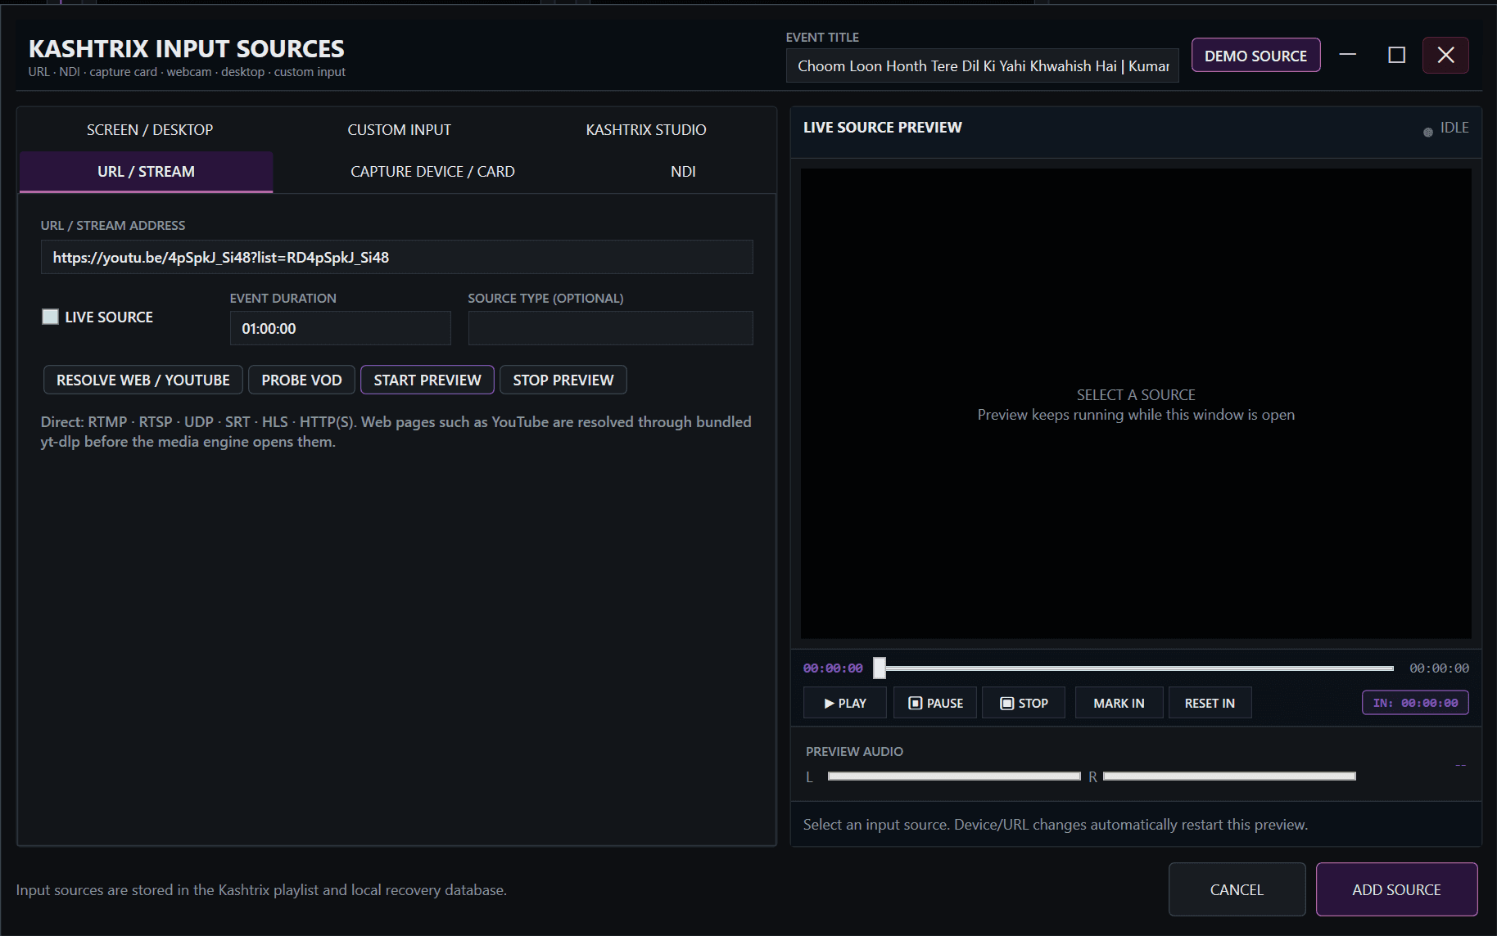The width and height of the screenshot is (1497, 936).
Task: Click the IN: 00:00:00 indicator
Action: 1415,703
